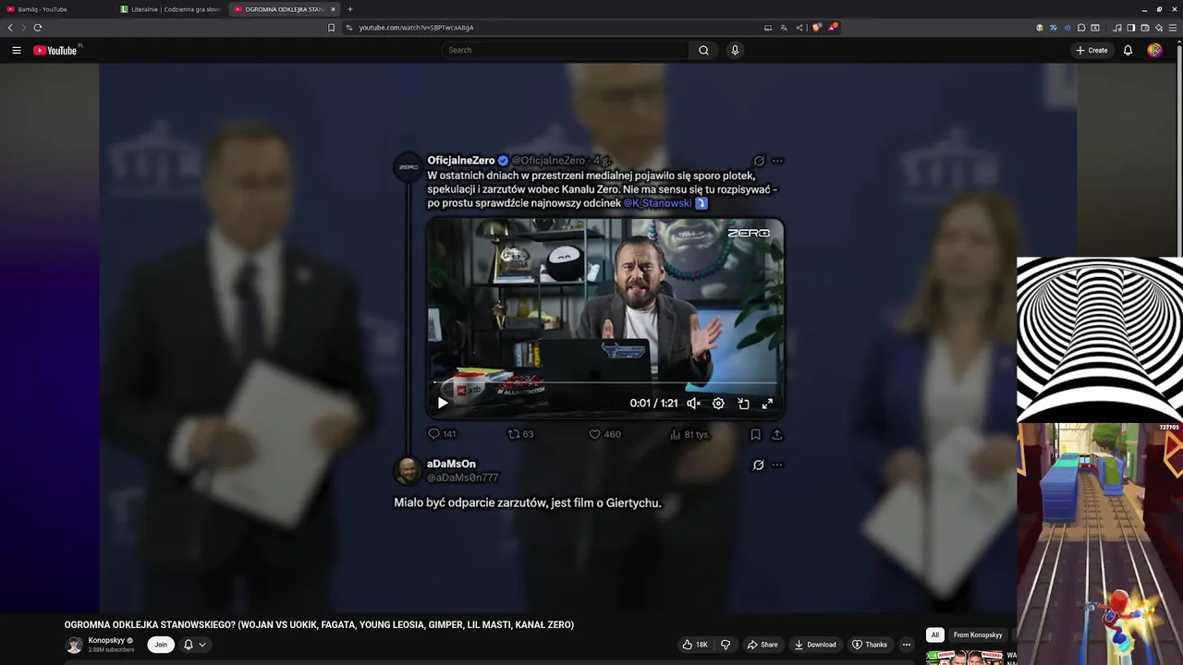Open the Konopskyy channel avatar

tap(74, 645)
